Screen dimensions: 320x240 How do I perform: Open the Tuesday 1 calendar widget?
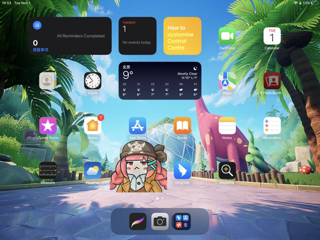pos(138,36)
